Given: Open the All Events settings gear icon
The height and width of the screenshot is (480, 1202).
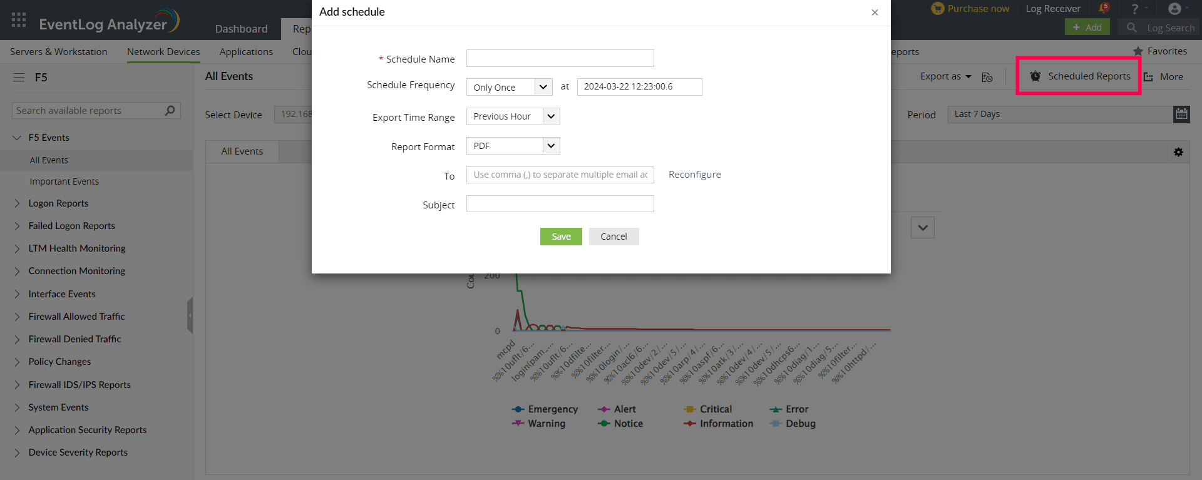Looking at the screenshot, I should (x=1178, y=152).
